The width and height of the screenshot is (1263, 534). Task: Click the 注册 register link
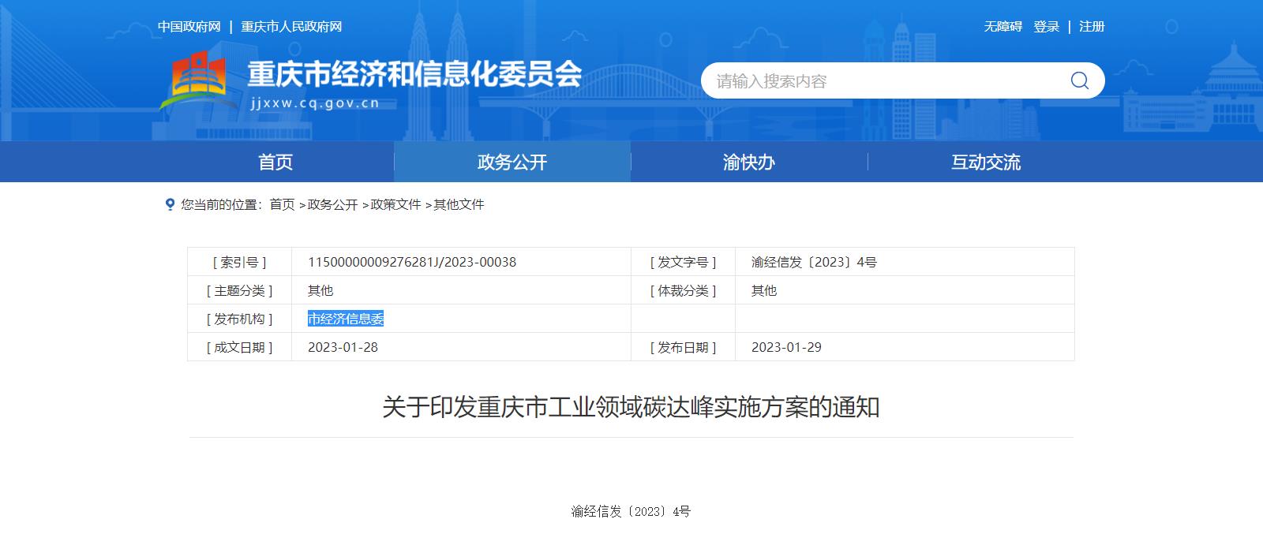tap(1092, 27)
